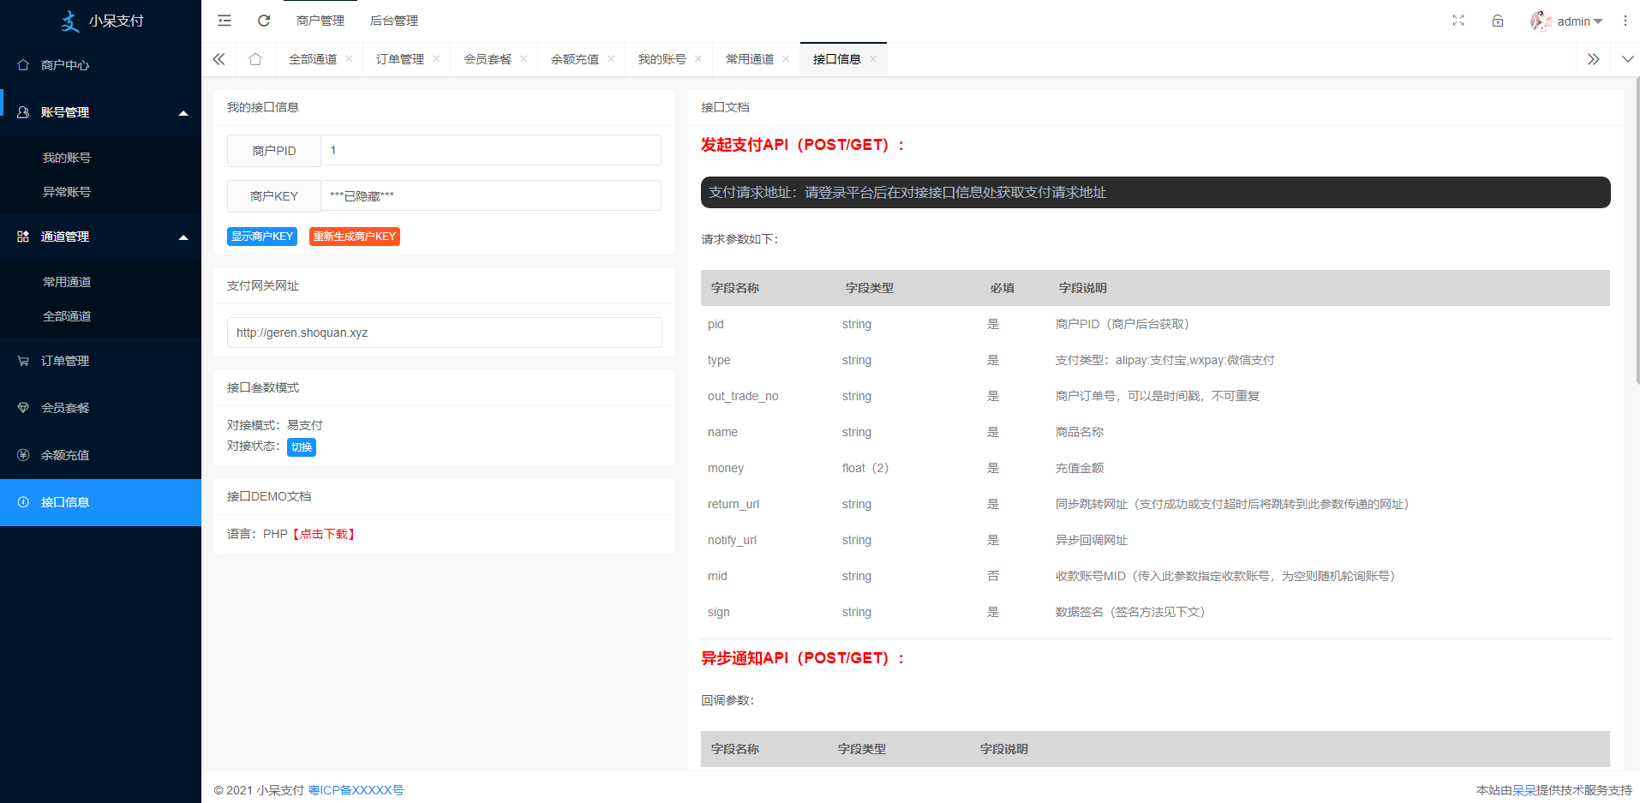Click the 商户KEY input field
The image size is (1640, 803).
[491, 195]
